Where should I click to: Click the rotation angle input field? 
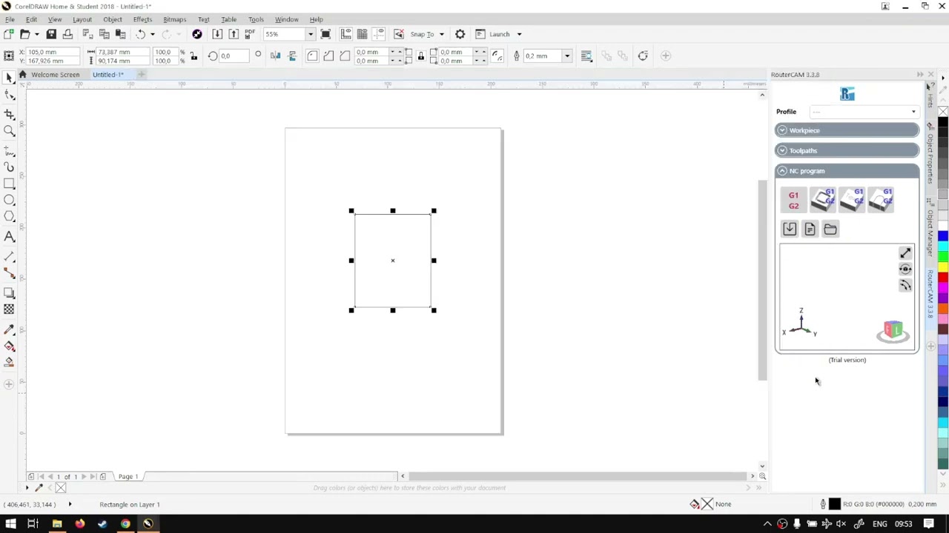pos(234,56)
